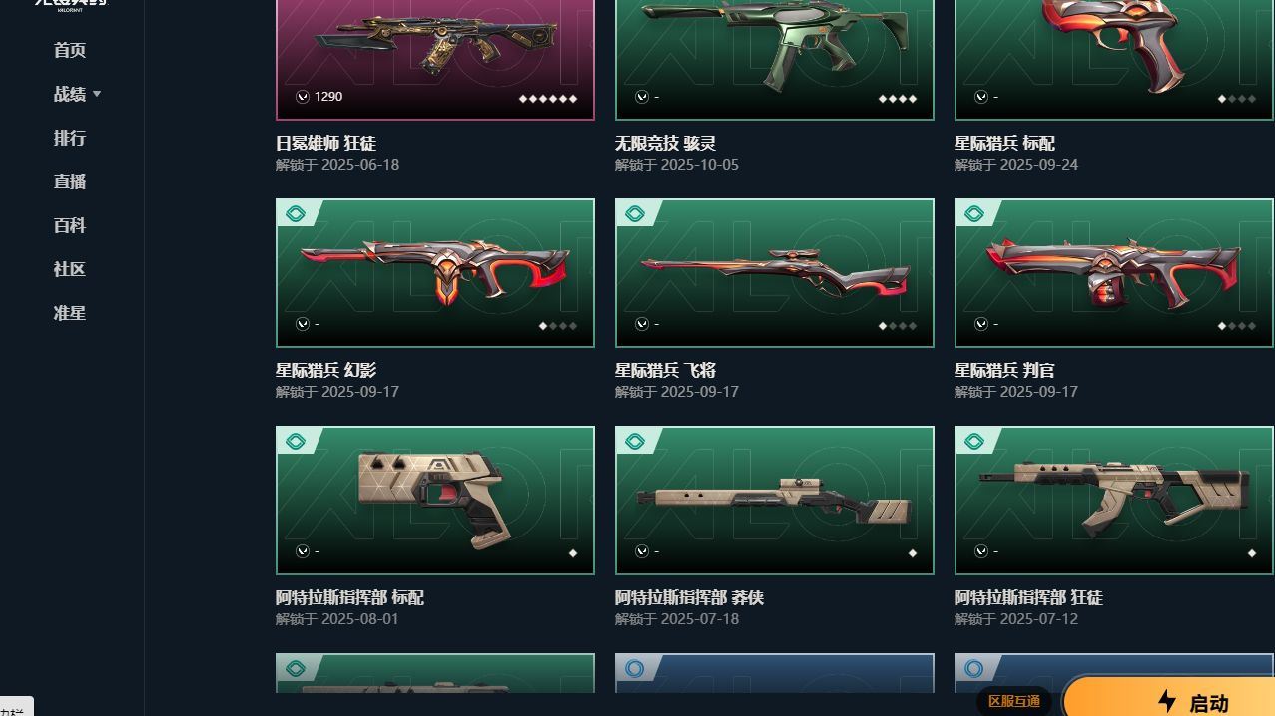Click the 区服互通 label button
This screenshot has width=1275, height=716.
pos(1013,701)
